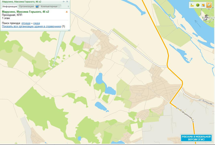Select the ruler distance measuring tool
215x145 pixels.
tap(192, 5)
